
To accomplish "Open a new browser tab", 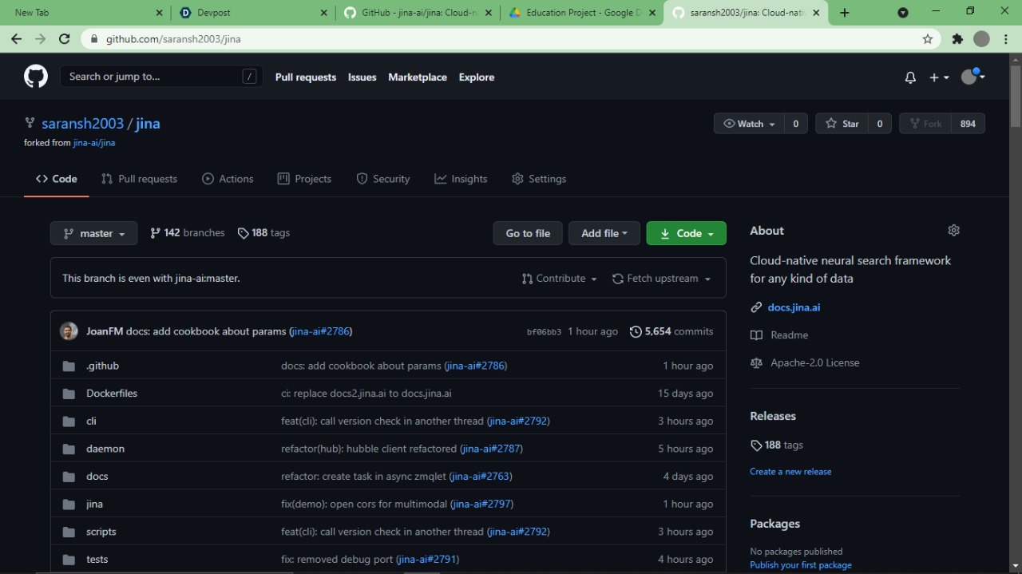I will point(845,12).
